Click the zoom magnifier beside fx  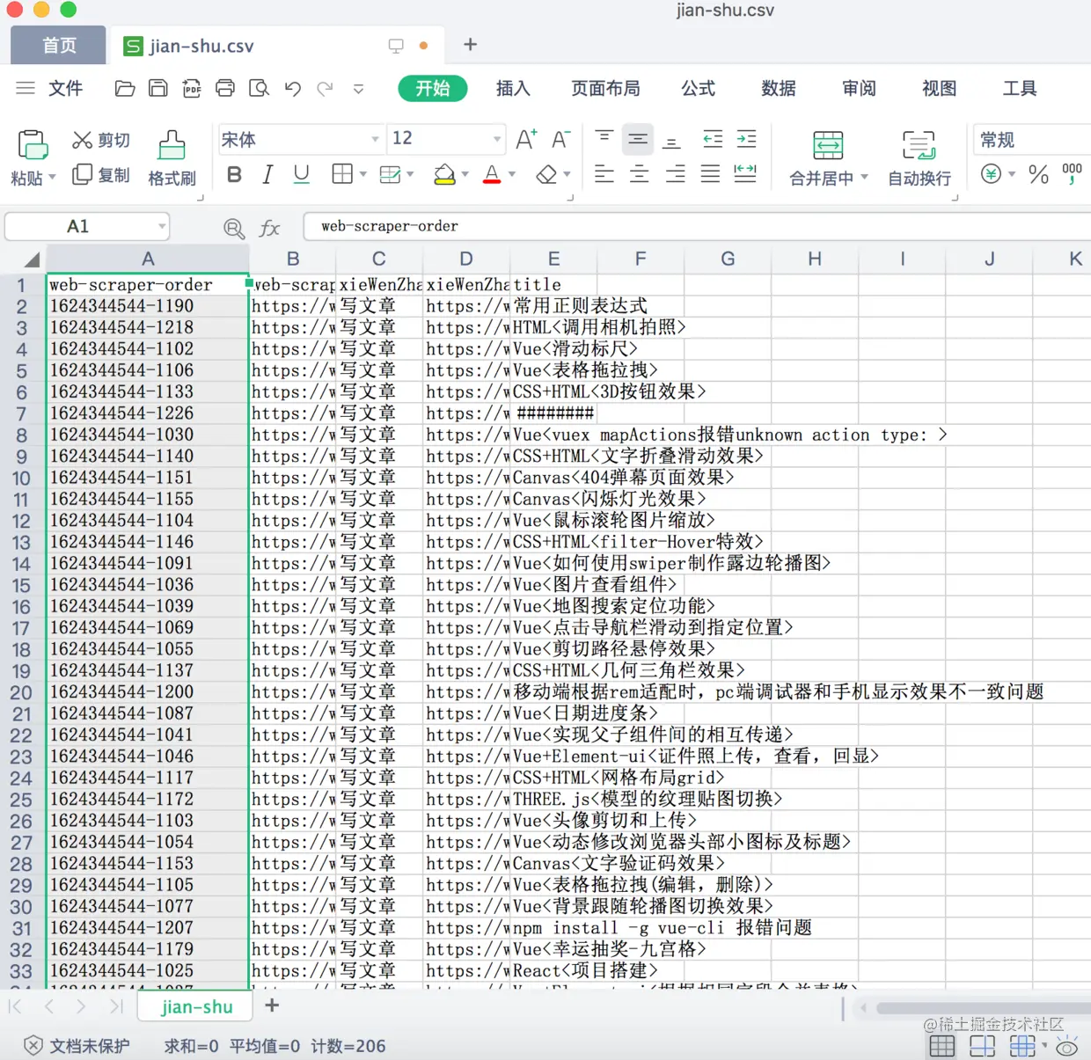[x=234, y=229]
